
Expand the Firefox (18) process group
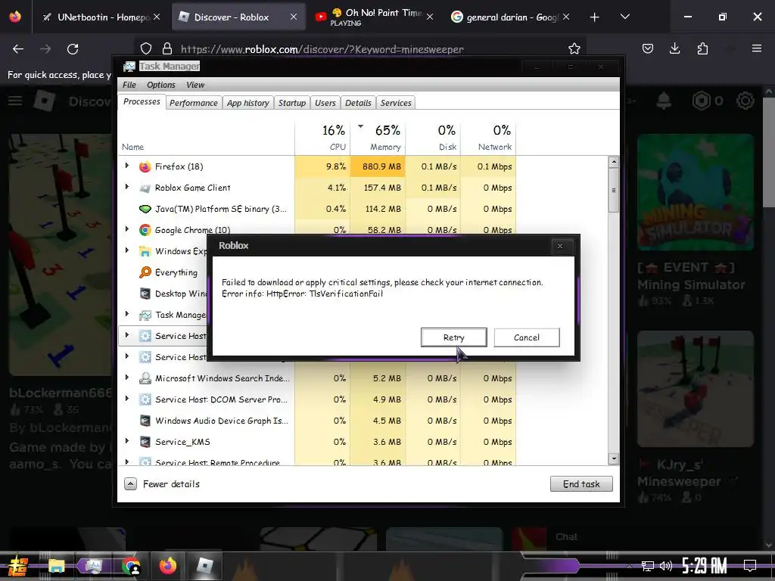[x=127, y=166]
